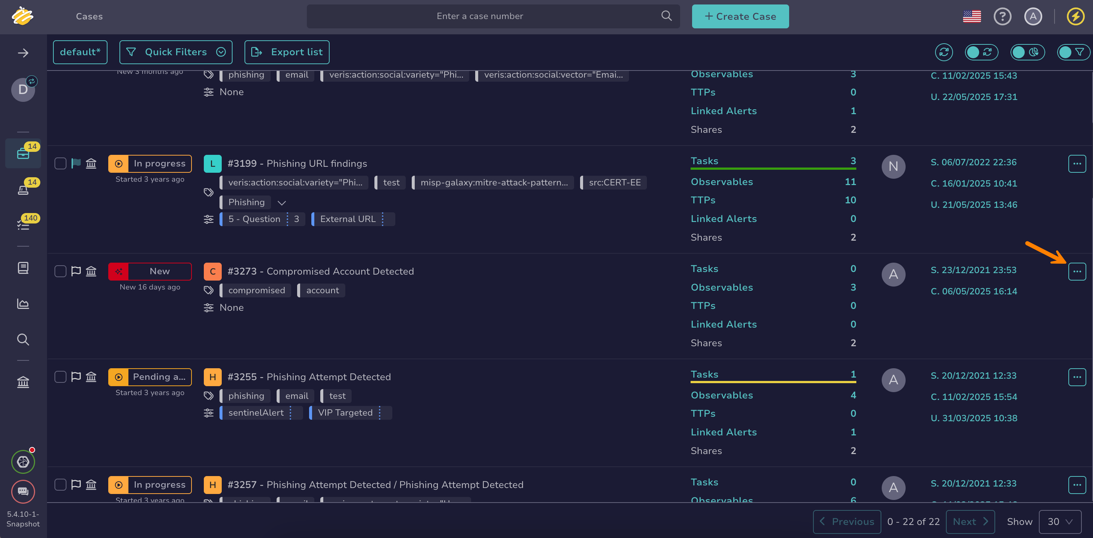Screen dimensions: 1093x538
Task: Go to the Previous page
Action: click(847, 522)
